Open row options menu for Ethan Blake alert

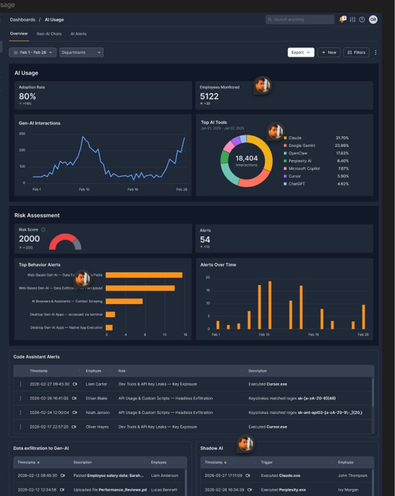(x=20, y=398)
